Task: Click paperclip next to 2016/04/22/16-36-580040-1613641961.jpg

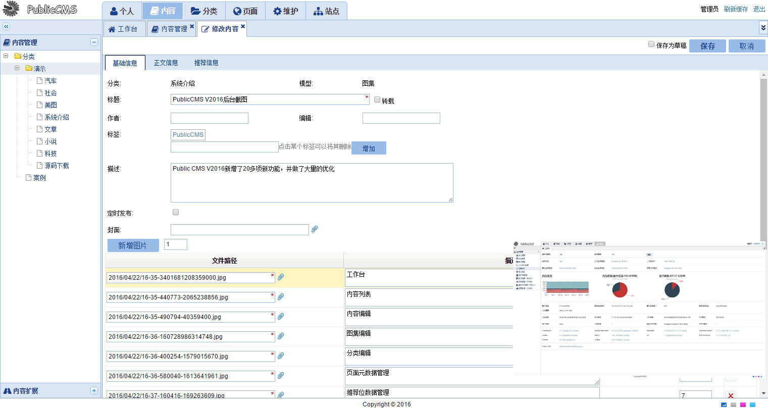Action: (x=281, y=376)
